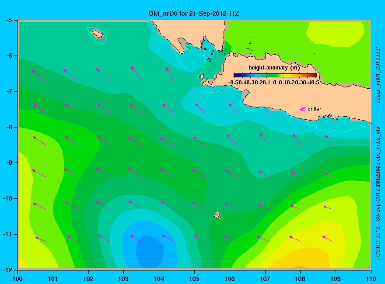The image size is (385, 284).
Task: Click the height anomaly (m) legend label
Action: [x=274, y=68]
